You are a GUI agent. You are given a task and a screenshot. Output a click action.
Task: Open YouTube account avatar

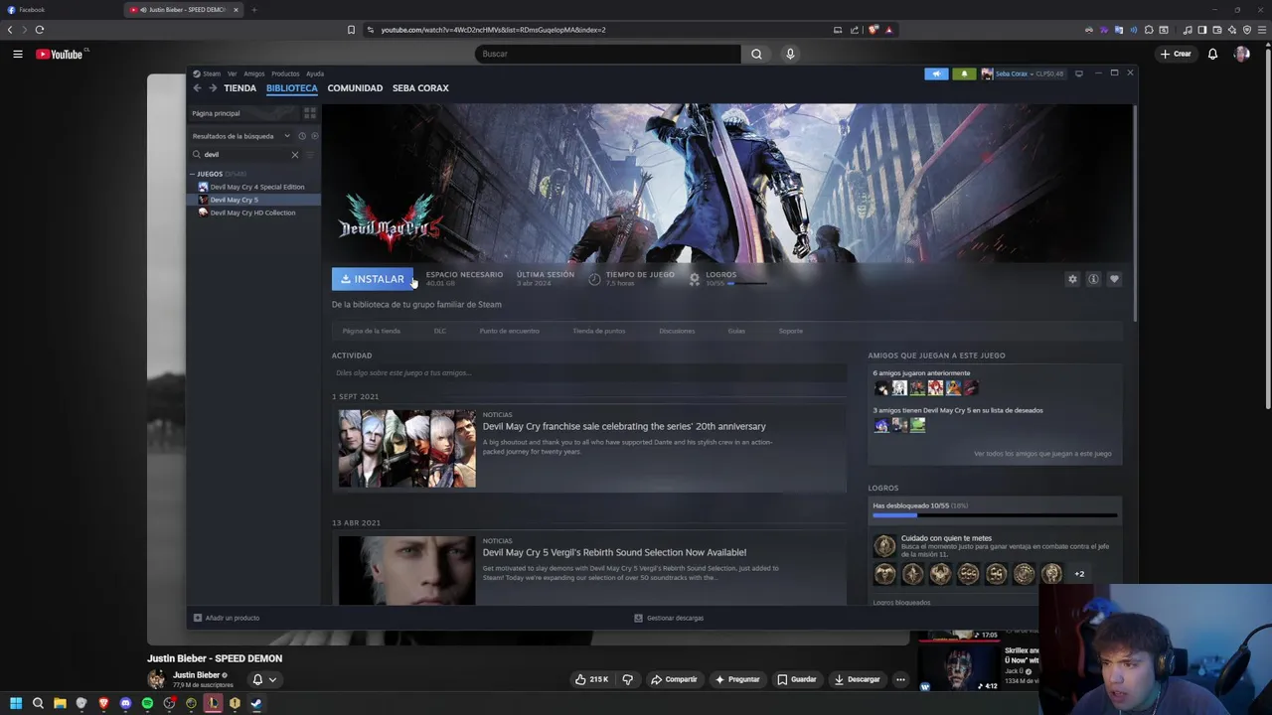1241,54
